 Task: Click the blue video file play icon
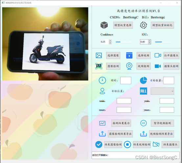[x=129, y=56]
